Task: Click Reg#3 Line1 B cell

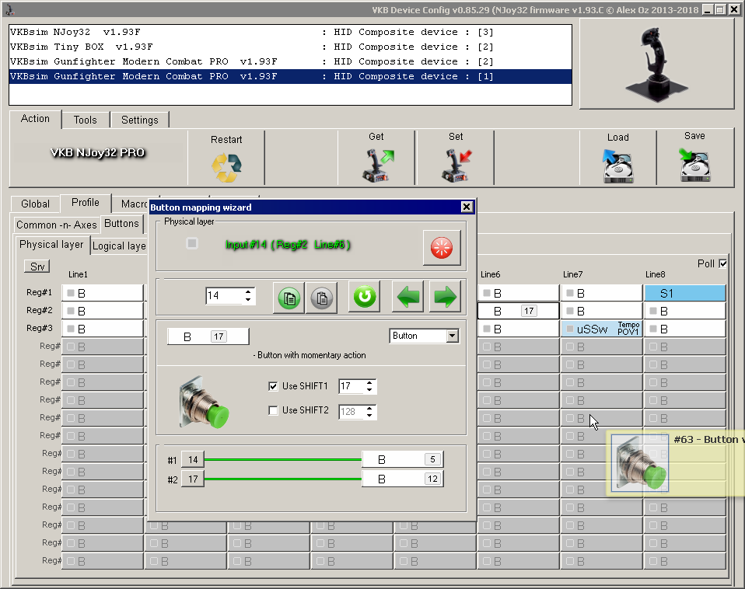Action: tap(103, 329)
